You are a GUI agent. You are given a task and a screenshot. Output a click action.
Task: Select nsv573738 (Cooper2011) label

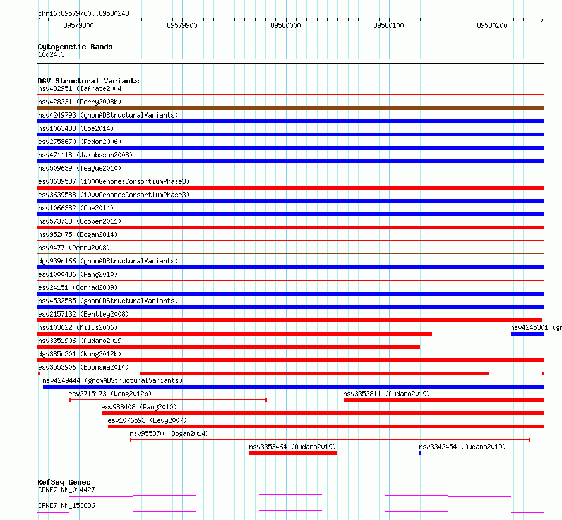click(x=80, y=221)
